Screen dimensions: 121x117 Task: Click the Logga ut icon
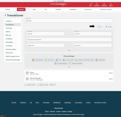pos(111,5)
